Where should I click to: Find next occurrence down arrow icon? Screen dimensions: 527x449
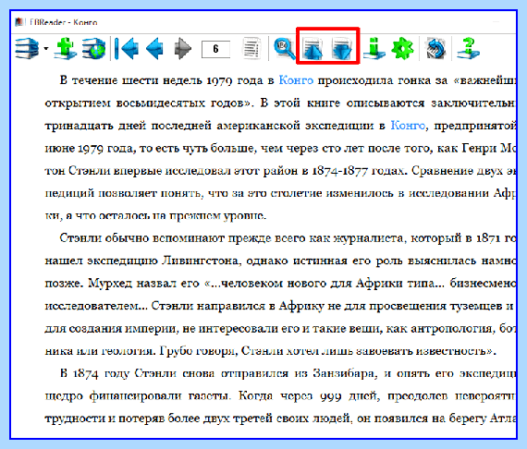[x=342, y=48]
